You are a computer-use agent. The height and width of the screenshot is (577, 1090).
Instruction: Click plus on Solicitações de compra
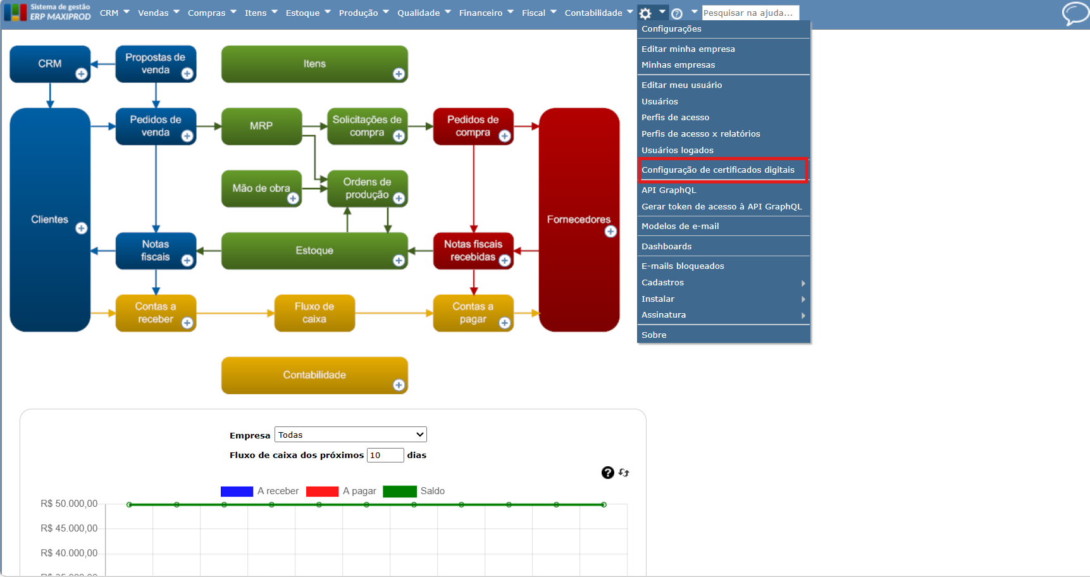click(399, 136)
